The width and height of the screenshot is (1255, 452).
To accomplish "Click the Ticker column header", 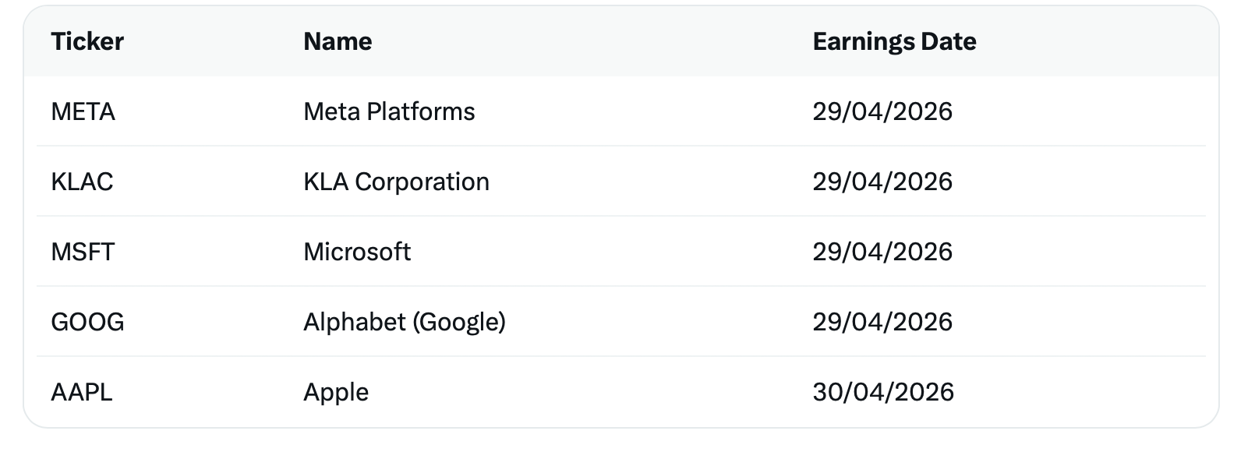I will point(87,41).
